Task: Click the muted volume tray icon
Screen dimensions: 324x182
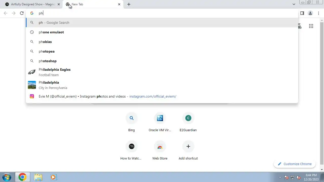Action: (298, 177)
